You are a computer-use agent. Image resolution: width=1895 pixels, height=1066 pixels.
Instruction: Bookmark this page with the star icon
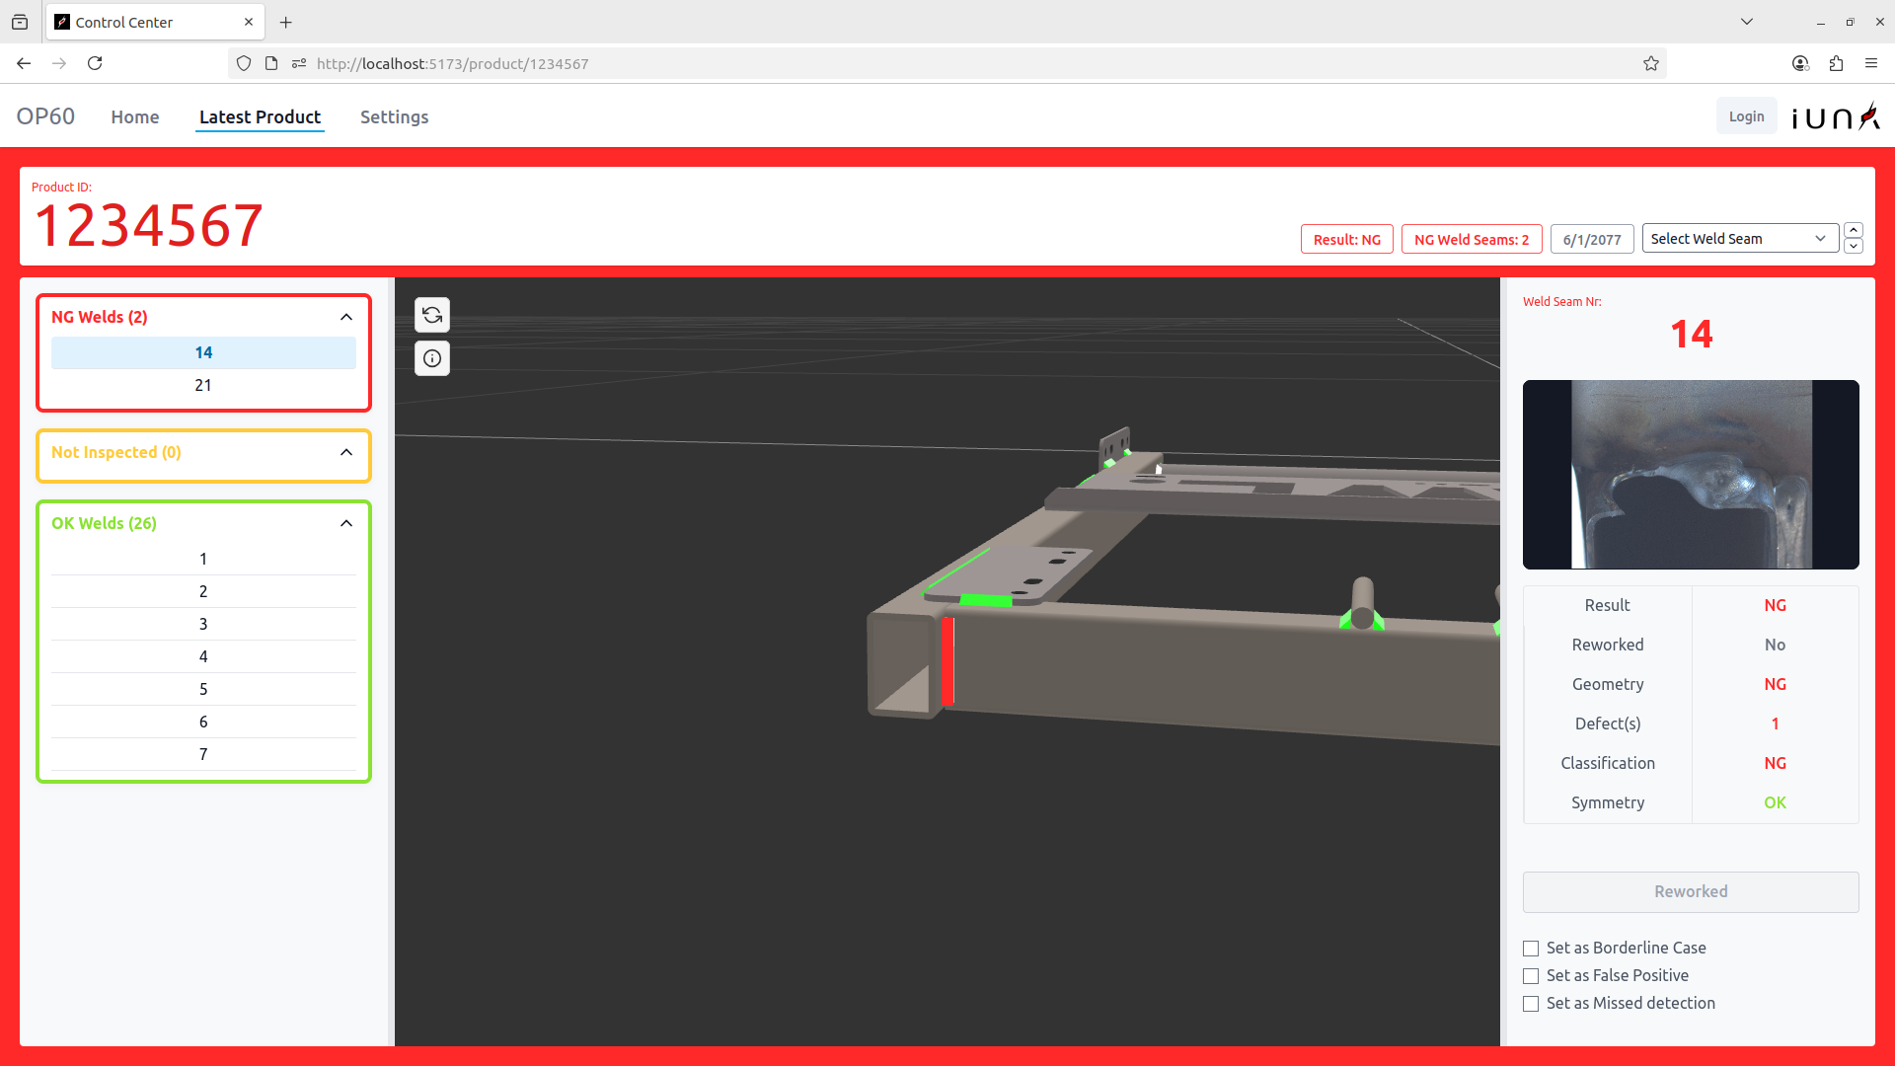1651,63
